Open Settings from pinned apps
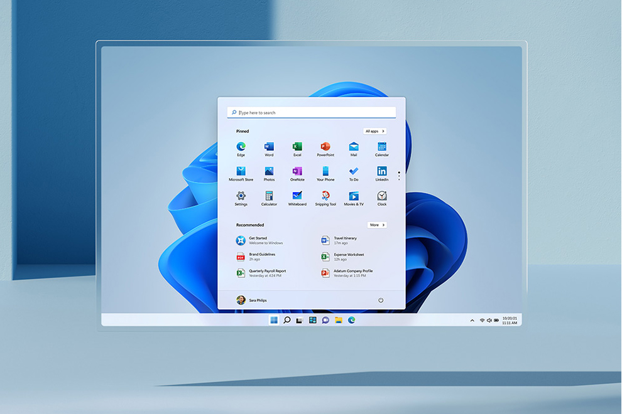Screen dimensions: 622x414 (x=241, y=198)
